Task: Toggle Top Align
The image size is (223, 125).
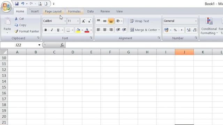Action: click(x=98, y=21)
